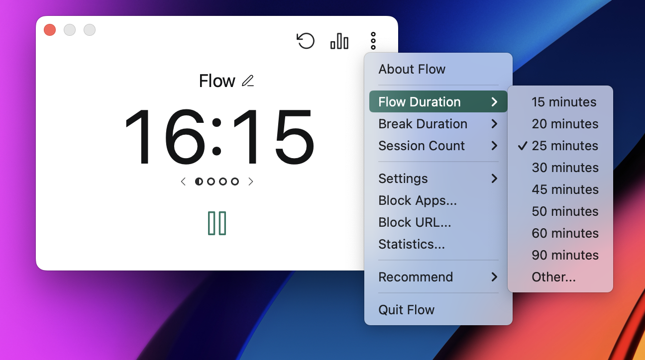Open About Flow
The image size is (645, 360).
coord(438,69)
